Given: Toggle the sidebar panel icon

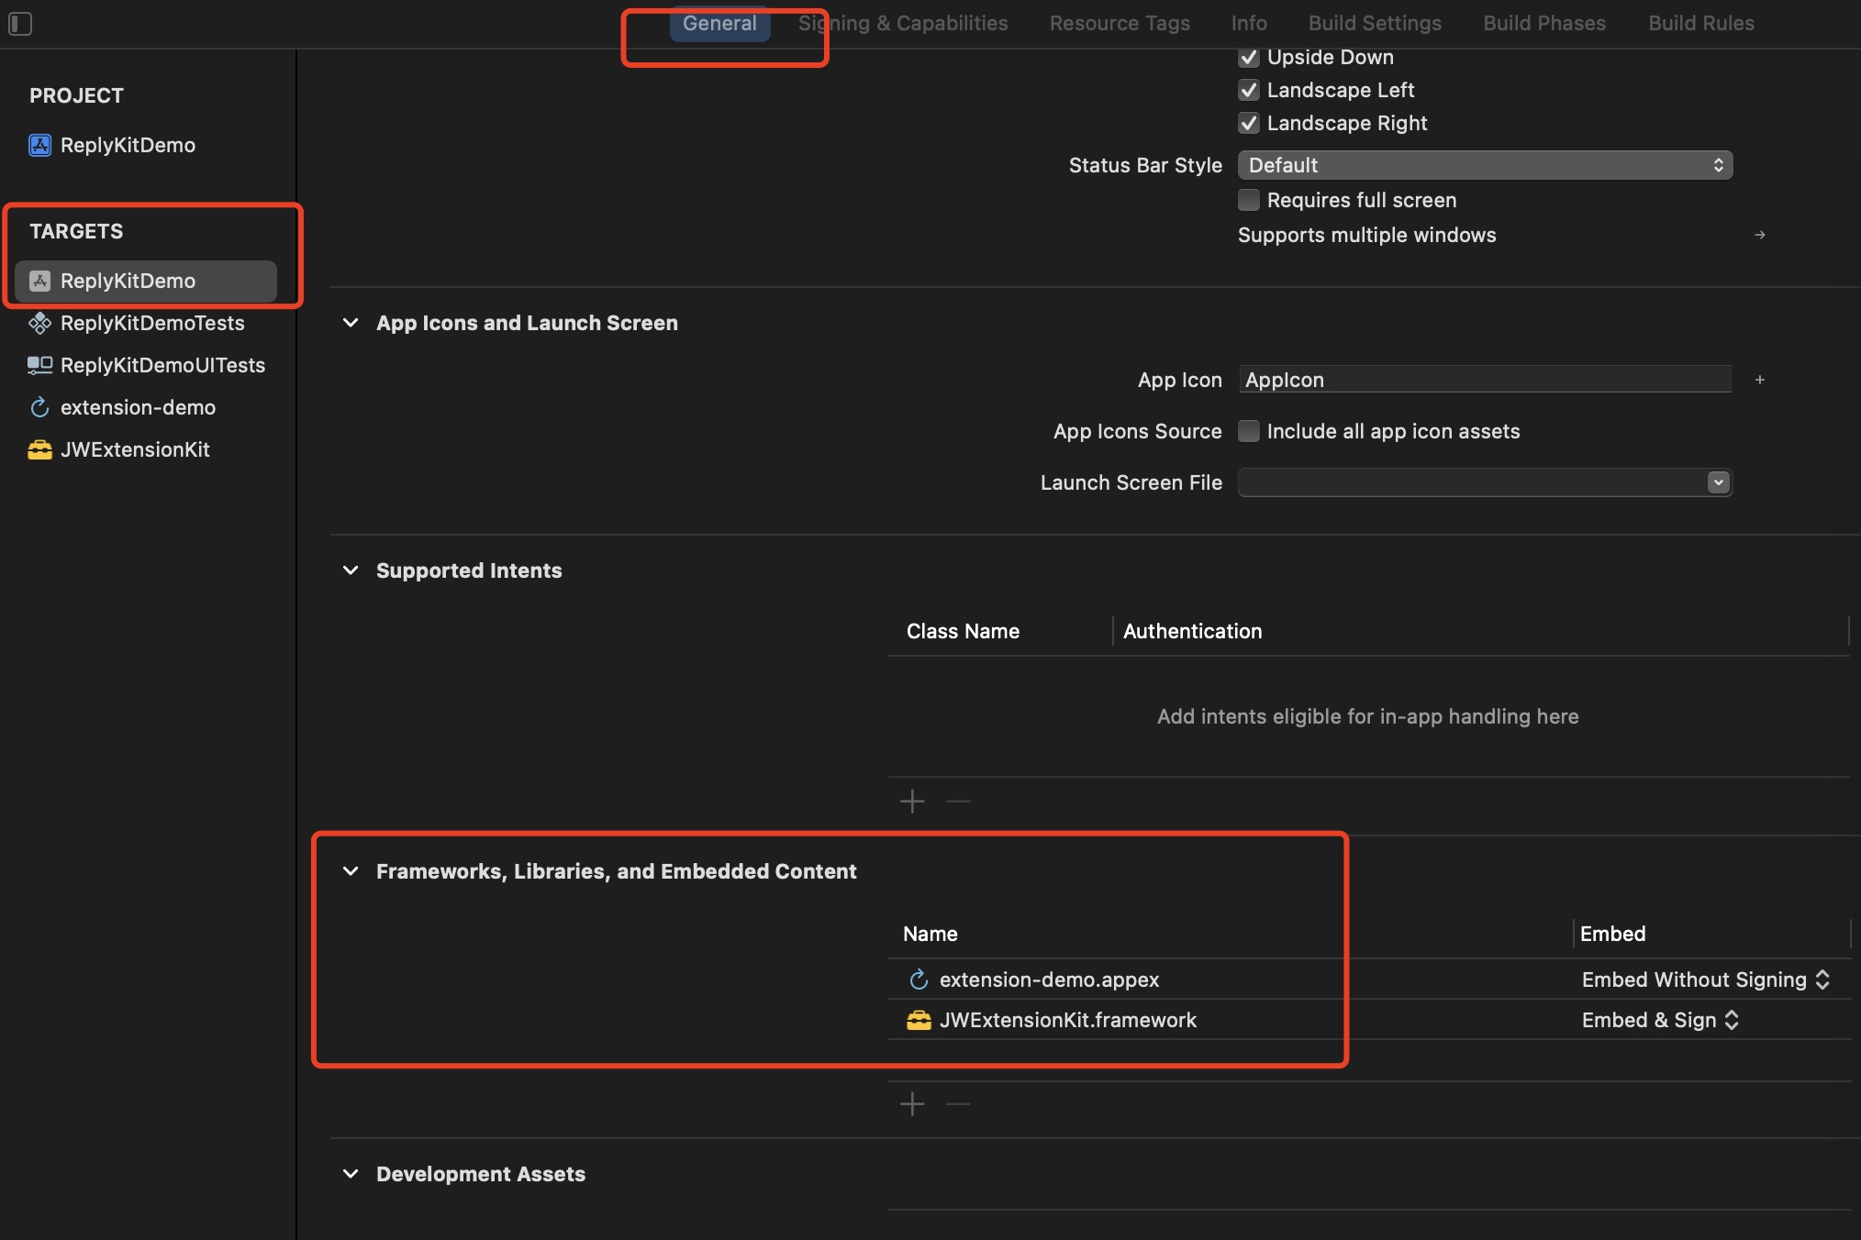Looking at the screenshot, I should (x=20, y=24).
